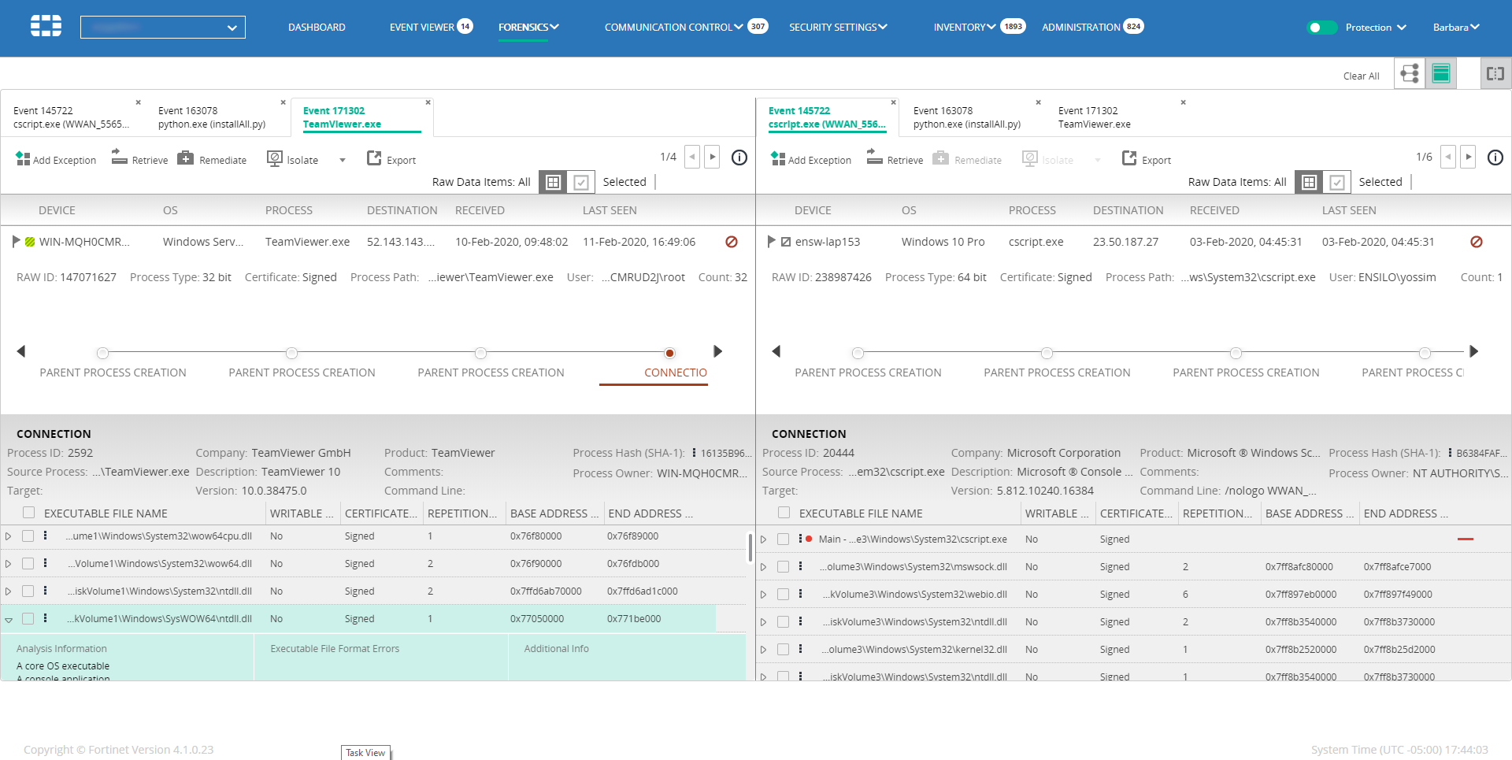Go to previous raw data item in left pane
Viewport: 1512px width, 760px height.
tap(692, 157)
